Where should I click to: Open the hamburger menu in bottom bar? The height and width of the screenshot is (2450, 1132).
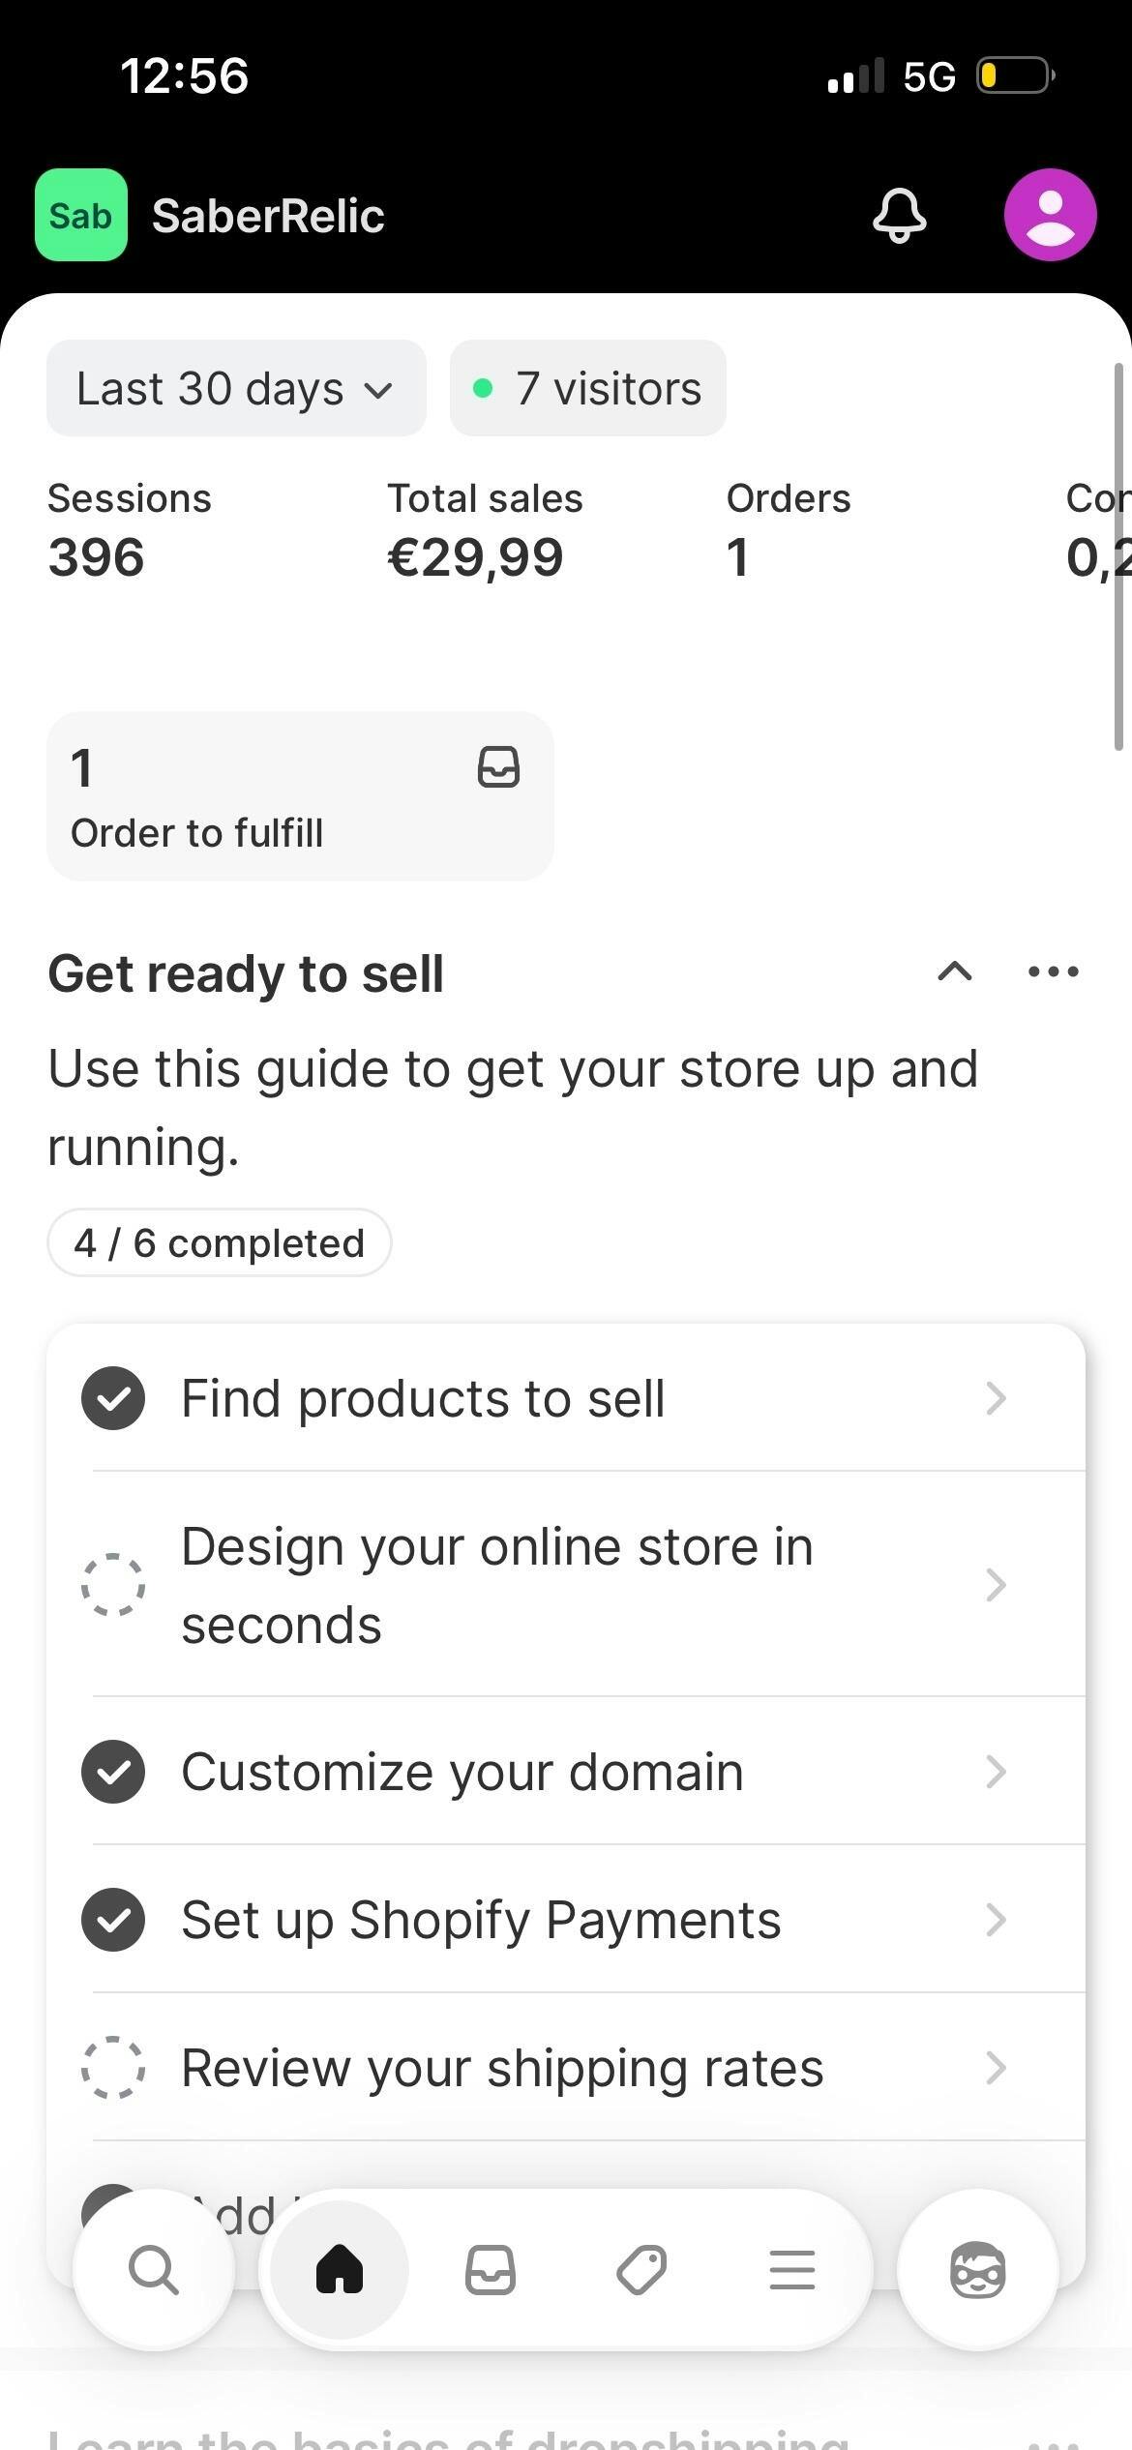coord(792,2270)
